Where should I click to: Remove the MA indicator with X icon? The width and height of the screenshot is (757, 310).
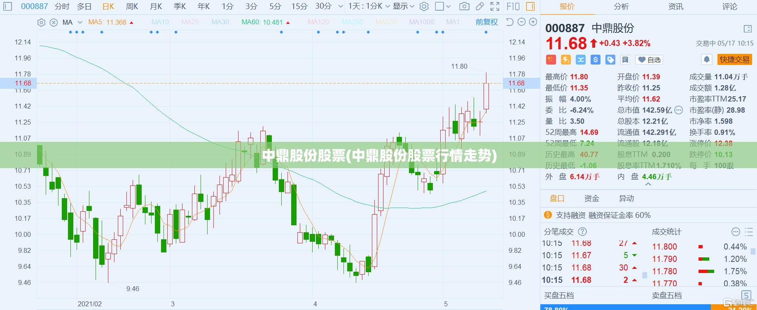54,23
